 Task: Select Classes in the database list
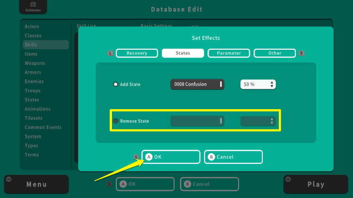tap(33, 36)
